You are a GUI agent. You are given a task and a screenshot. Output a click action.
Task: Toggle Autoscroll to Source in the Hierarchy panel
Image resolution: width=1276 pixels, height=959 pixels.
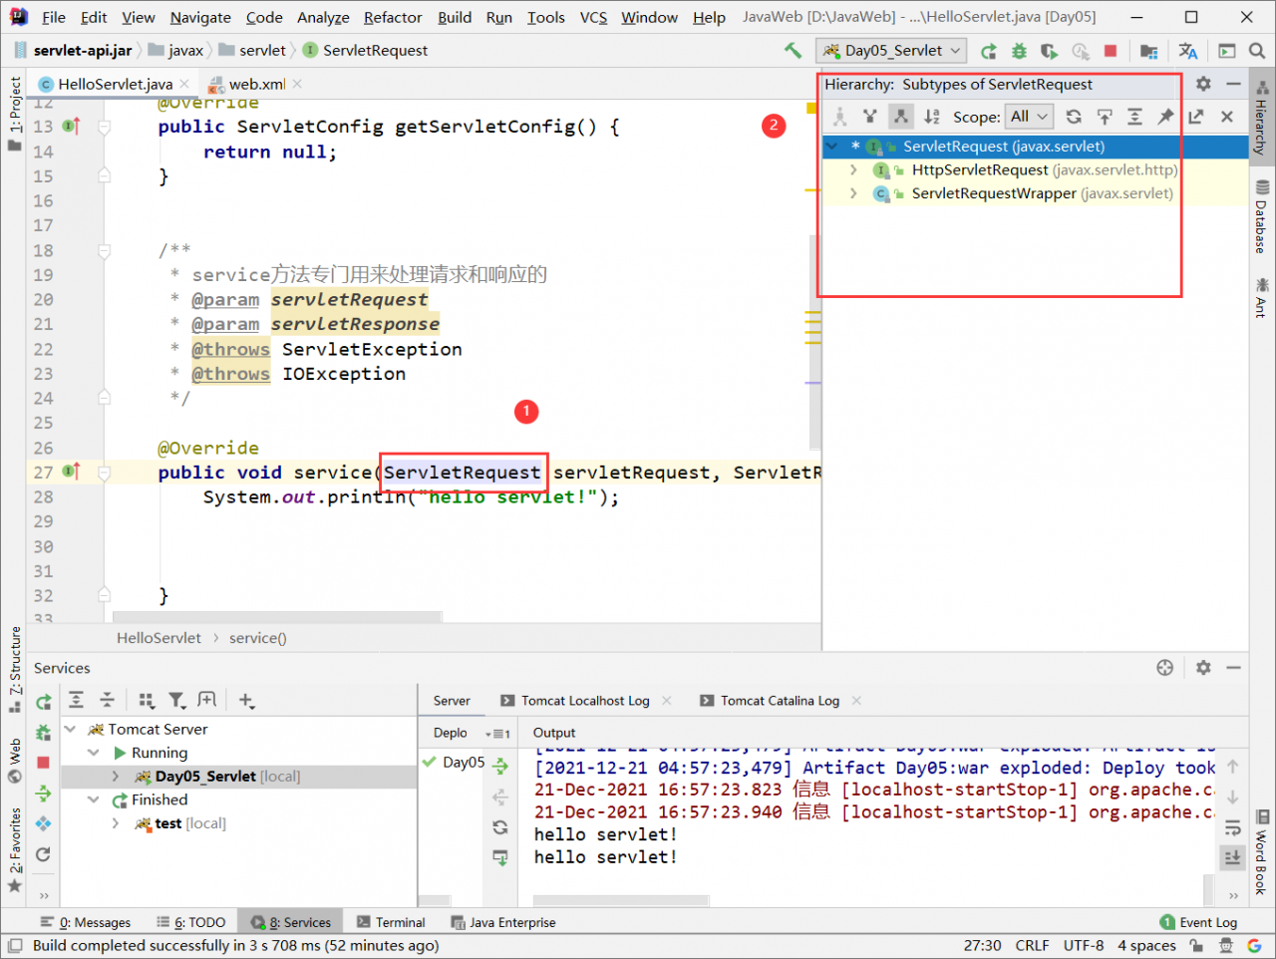click(x=1105, y=117)
